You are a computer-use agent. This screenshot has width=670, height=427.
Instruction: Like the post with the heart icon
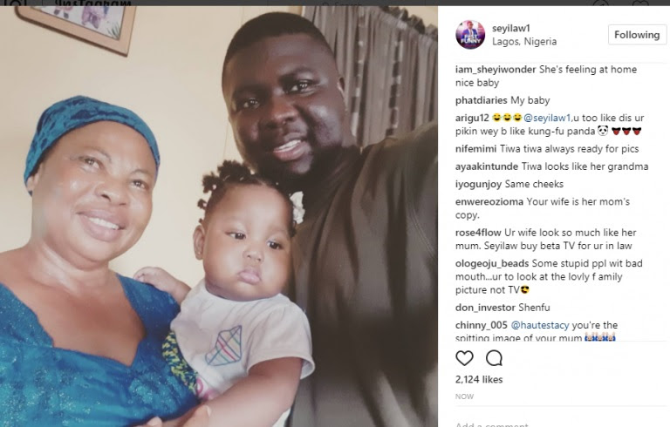point(464,358)
